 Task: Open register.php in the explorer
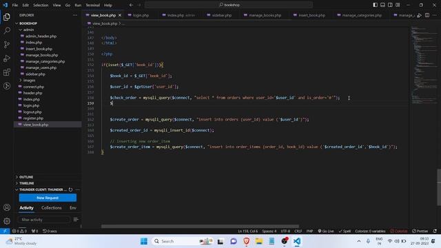click(33, 118)
